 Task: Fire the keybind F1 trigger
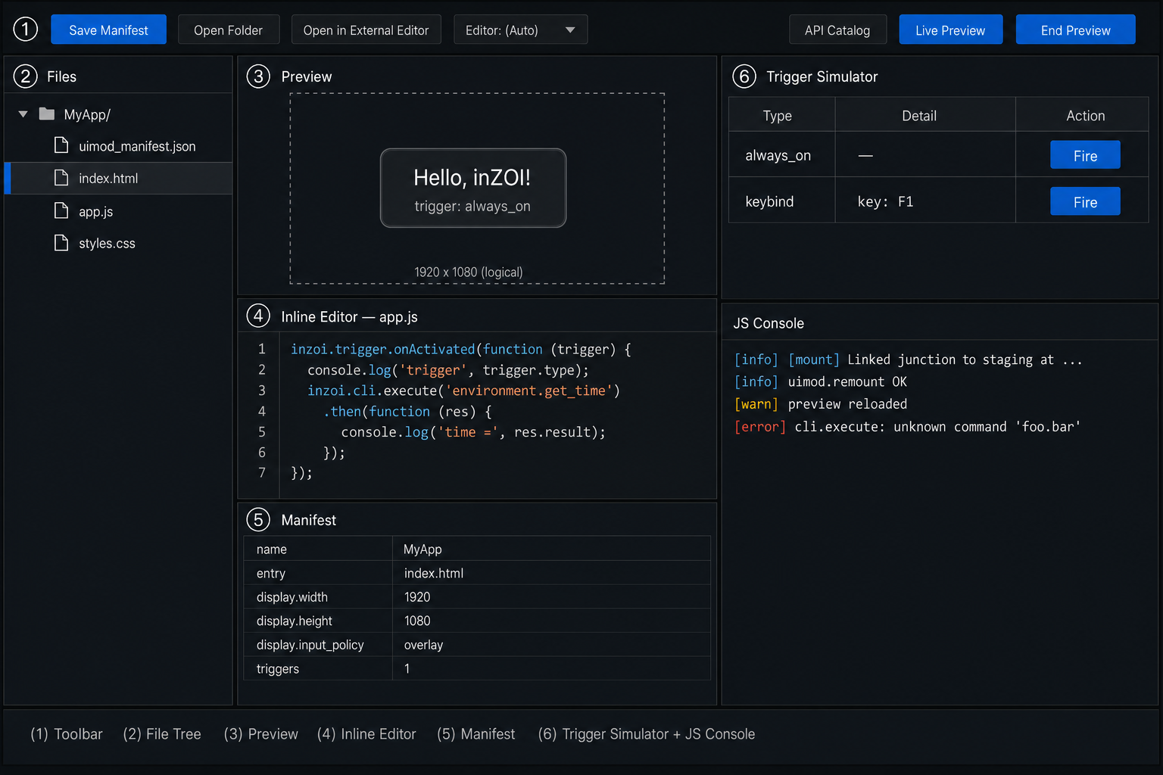(x=1085, y=201)
